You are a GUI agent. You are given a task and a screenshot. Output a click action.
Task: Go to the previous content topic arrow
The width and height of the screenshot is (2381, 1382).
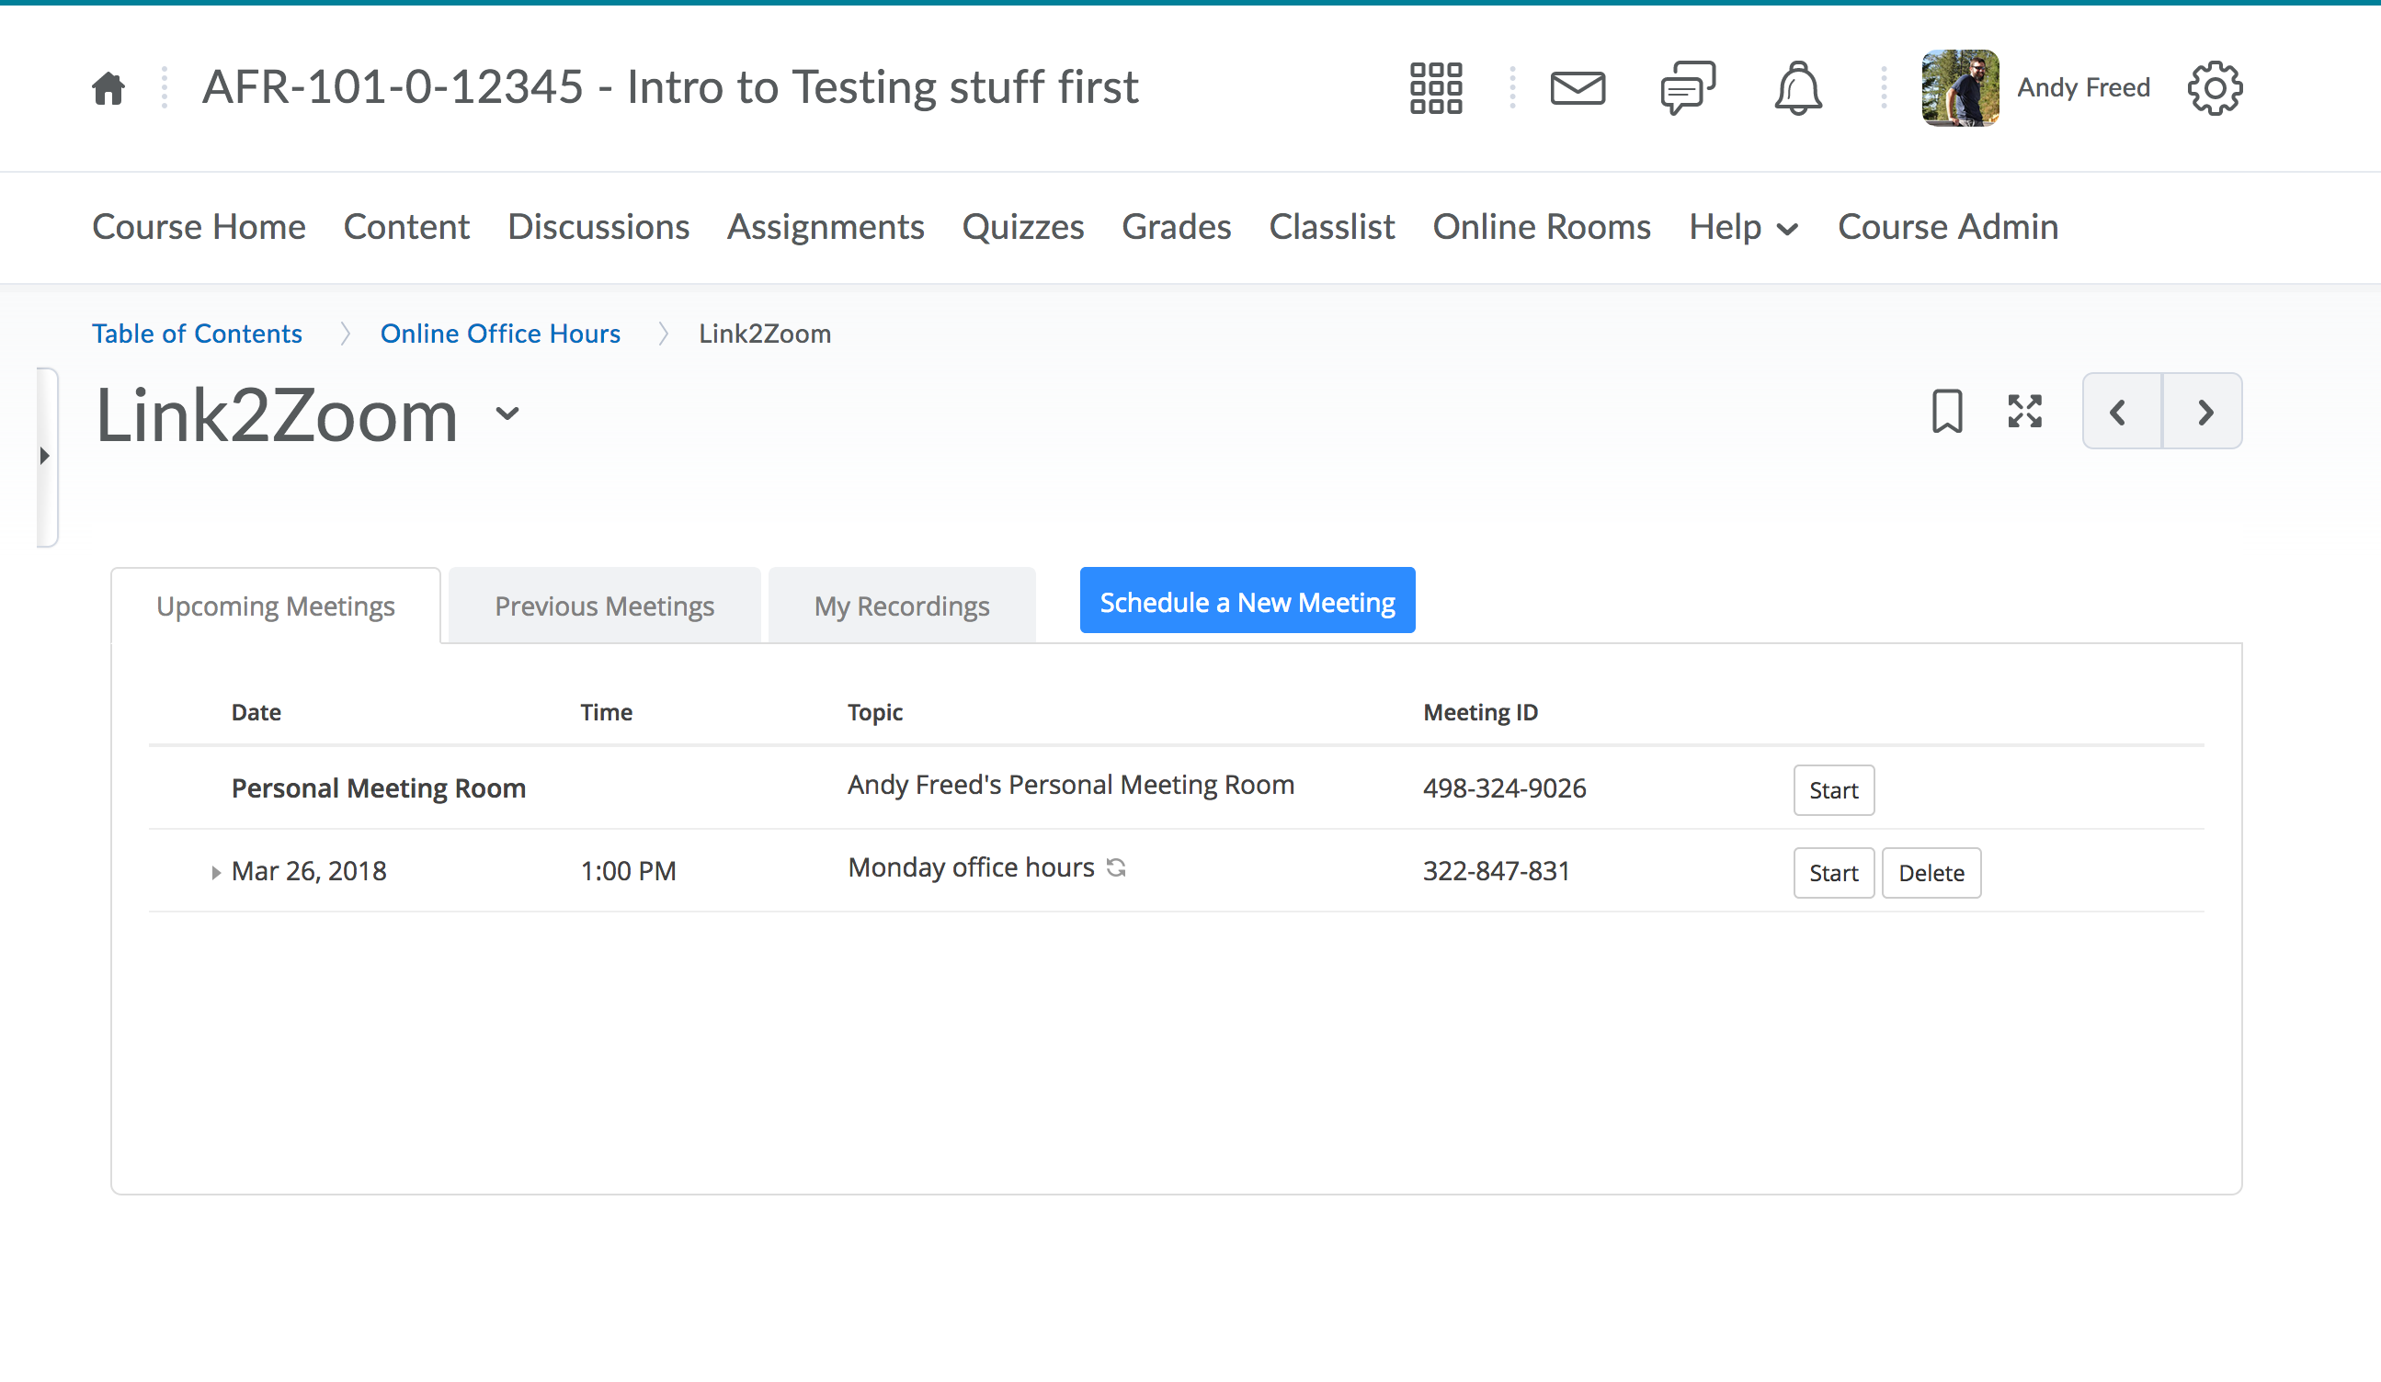(x=2120, y=412)
